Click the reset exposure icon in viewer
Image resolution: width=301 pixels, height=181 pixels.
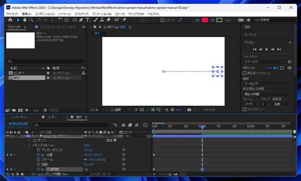(x=172, y=110)
